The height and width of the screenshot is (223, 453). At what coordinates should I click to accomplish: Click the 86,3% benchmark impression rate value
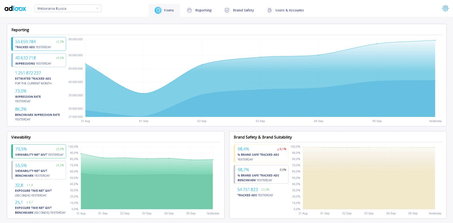coord(21,109)
